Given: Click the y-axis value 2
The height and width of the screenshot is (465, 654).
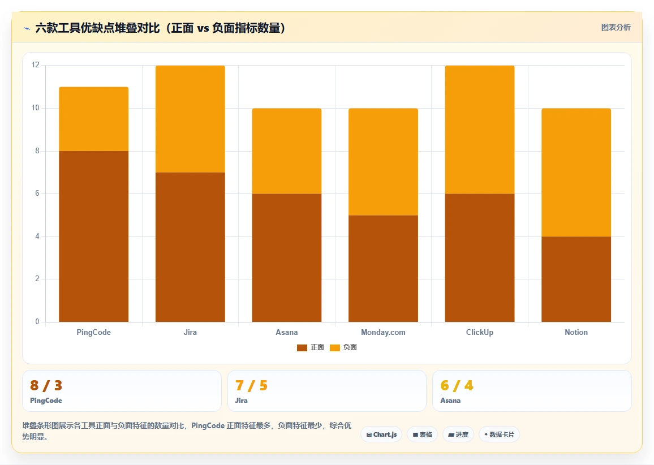Looking at the screenshot, I should pos(37,279).
